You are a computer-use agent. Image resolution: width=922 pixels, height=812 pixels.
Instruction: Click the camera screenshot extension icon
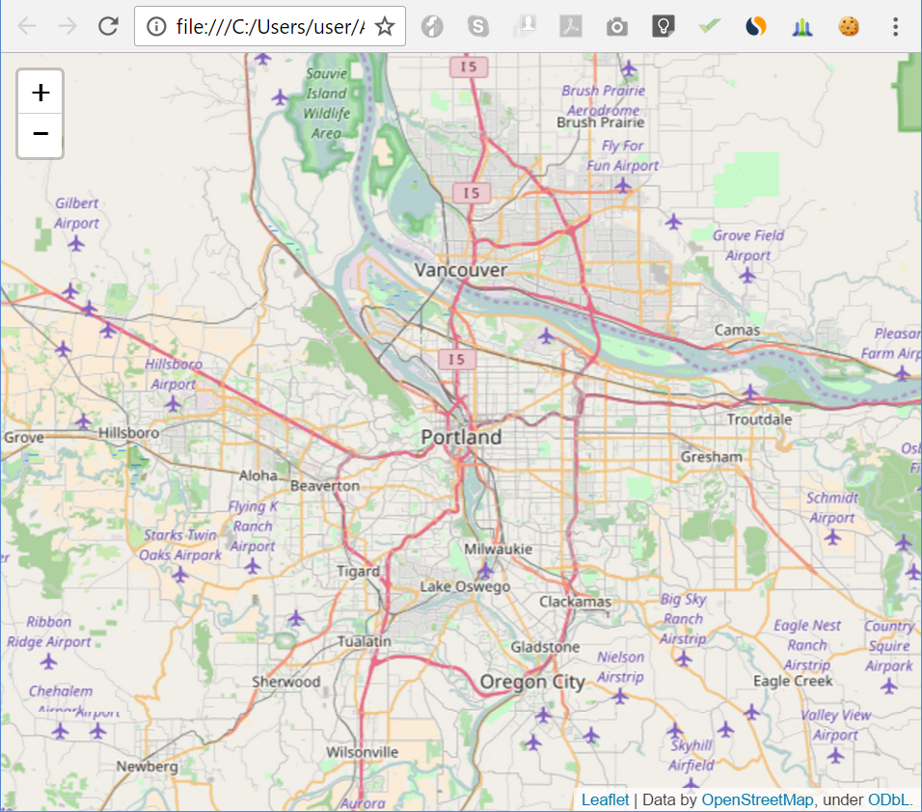pyautogui.click(x=617, y=26)
